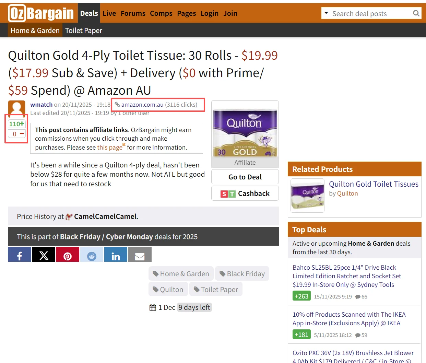Open the search options dropdown arrow
The image size is (426, 363).
(326, 13)
